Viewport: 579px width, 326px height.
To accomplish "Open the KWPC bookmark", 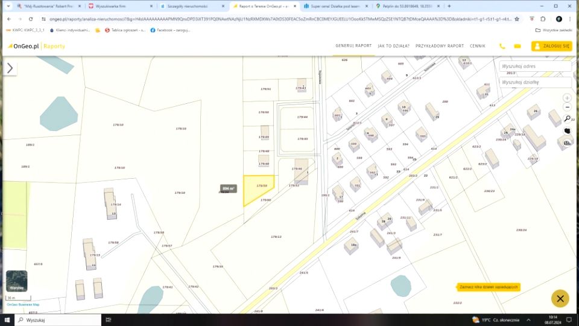I will [x=25, y=30].
